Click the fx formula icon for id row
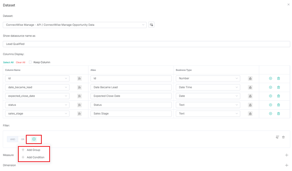This screenshot has height=171, width=292. coord(79,78)
